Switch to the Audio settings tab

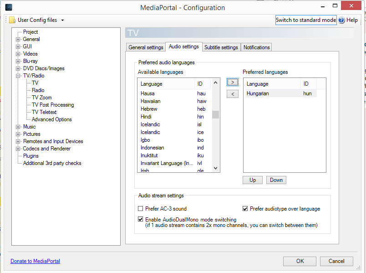pos(184,46)
